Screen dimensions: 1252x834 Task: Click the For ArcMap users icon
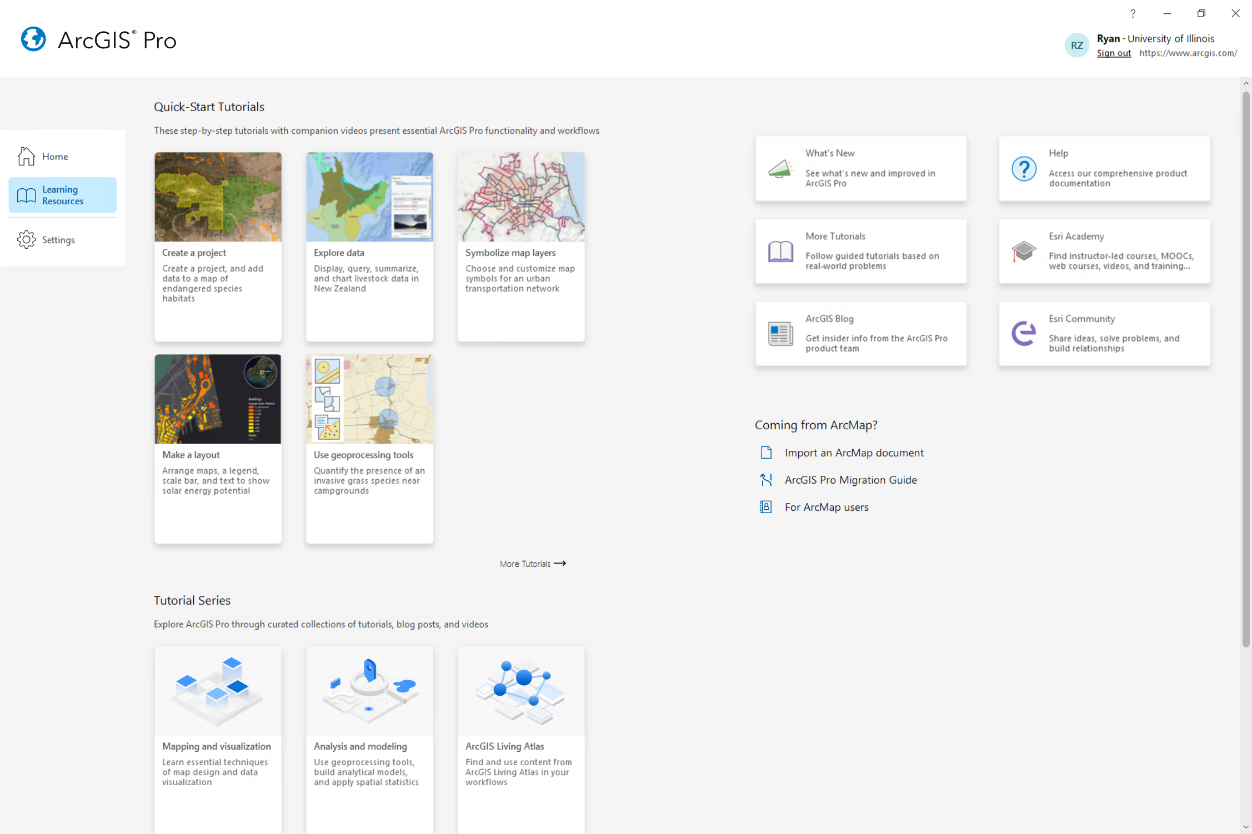tap(766, 507)
